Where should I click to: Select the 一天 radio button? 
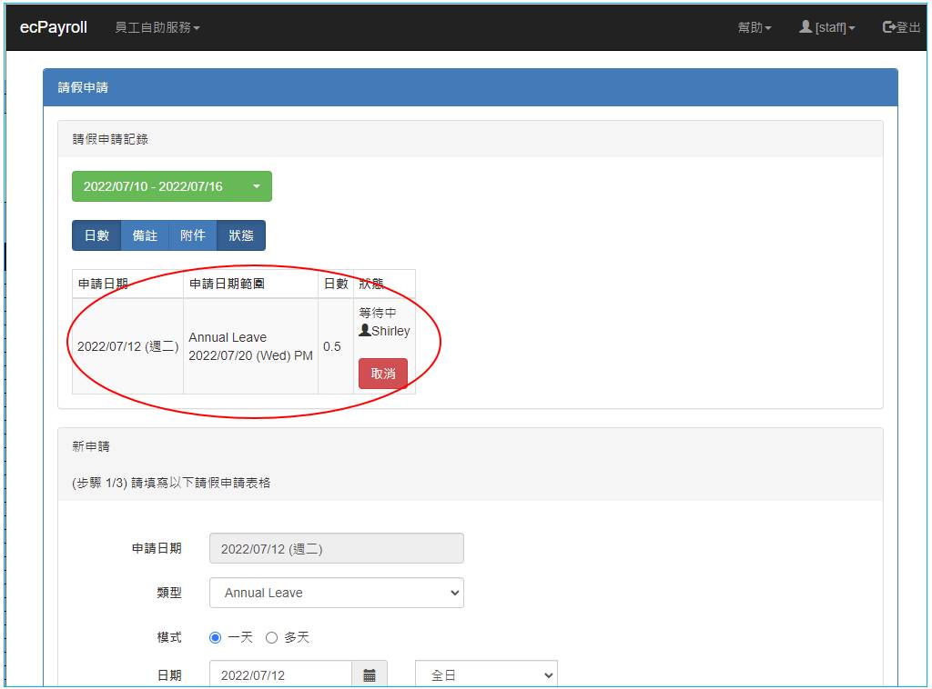pyautogui.click(x=215, y=637)
